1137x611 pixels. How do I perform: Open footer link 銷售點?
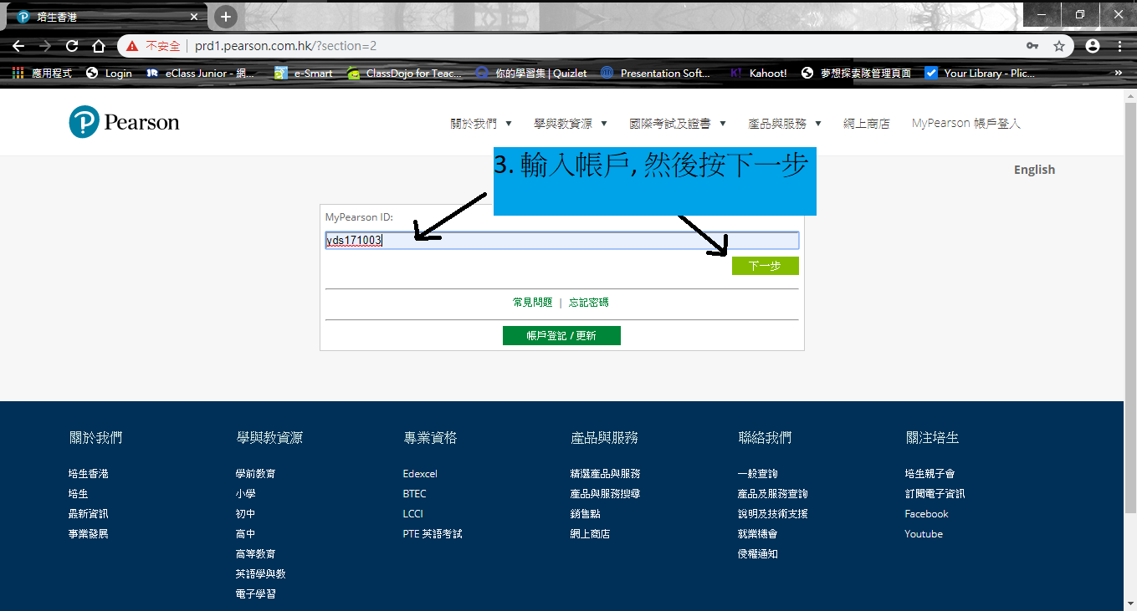click(585, 514)
